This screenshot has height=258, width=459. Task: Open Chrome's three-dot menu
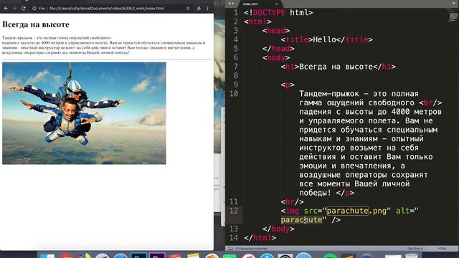pyautogui.click(x=207, y=9)
